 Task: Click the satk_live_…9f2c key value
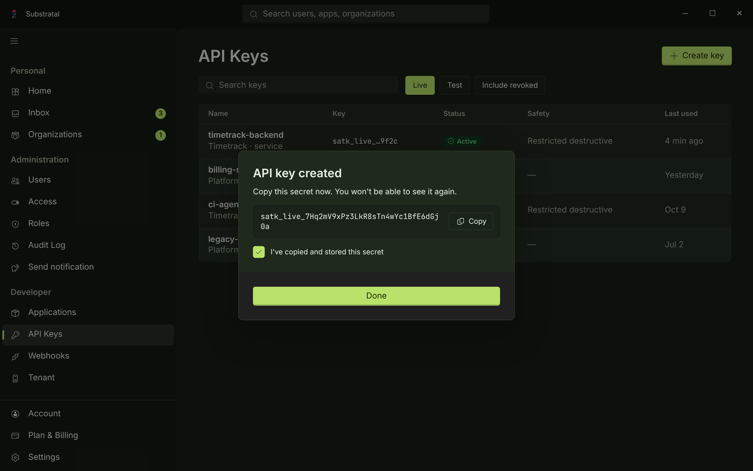[365, 141]
